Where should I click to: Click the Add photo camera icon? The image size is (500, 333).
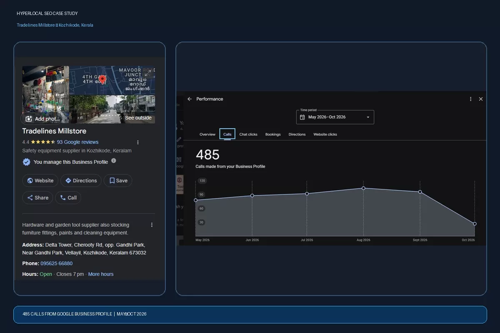tap(29, 119)
